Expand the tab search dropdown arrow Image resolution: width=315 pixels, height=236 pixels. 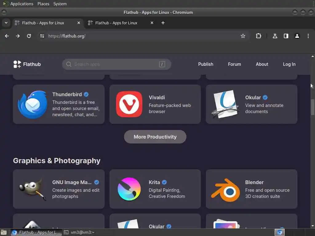(x=6, y=23)
